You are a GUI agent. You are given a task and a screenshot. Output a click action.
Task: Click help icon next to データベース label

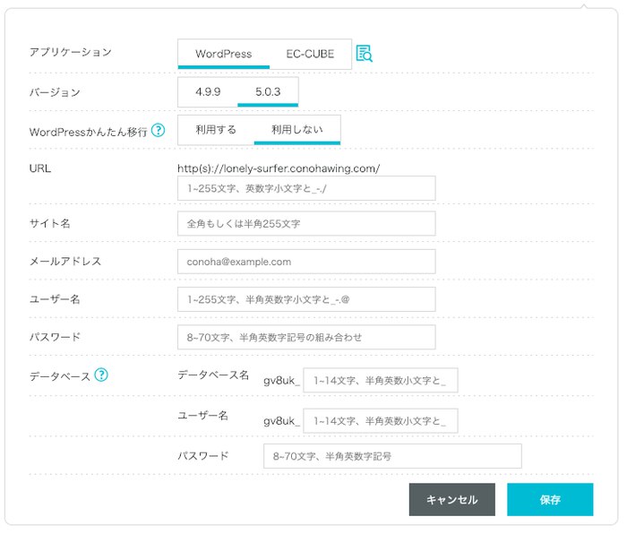click(101, 375)
